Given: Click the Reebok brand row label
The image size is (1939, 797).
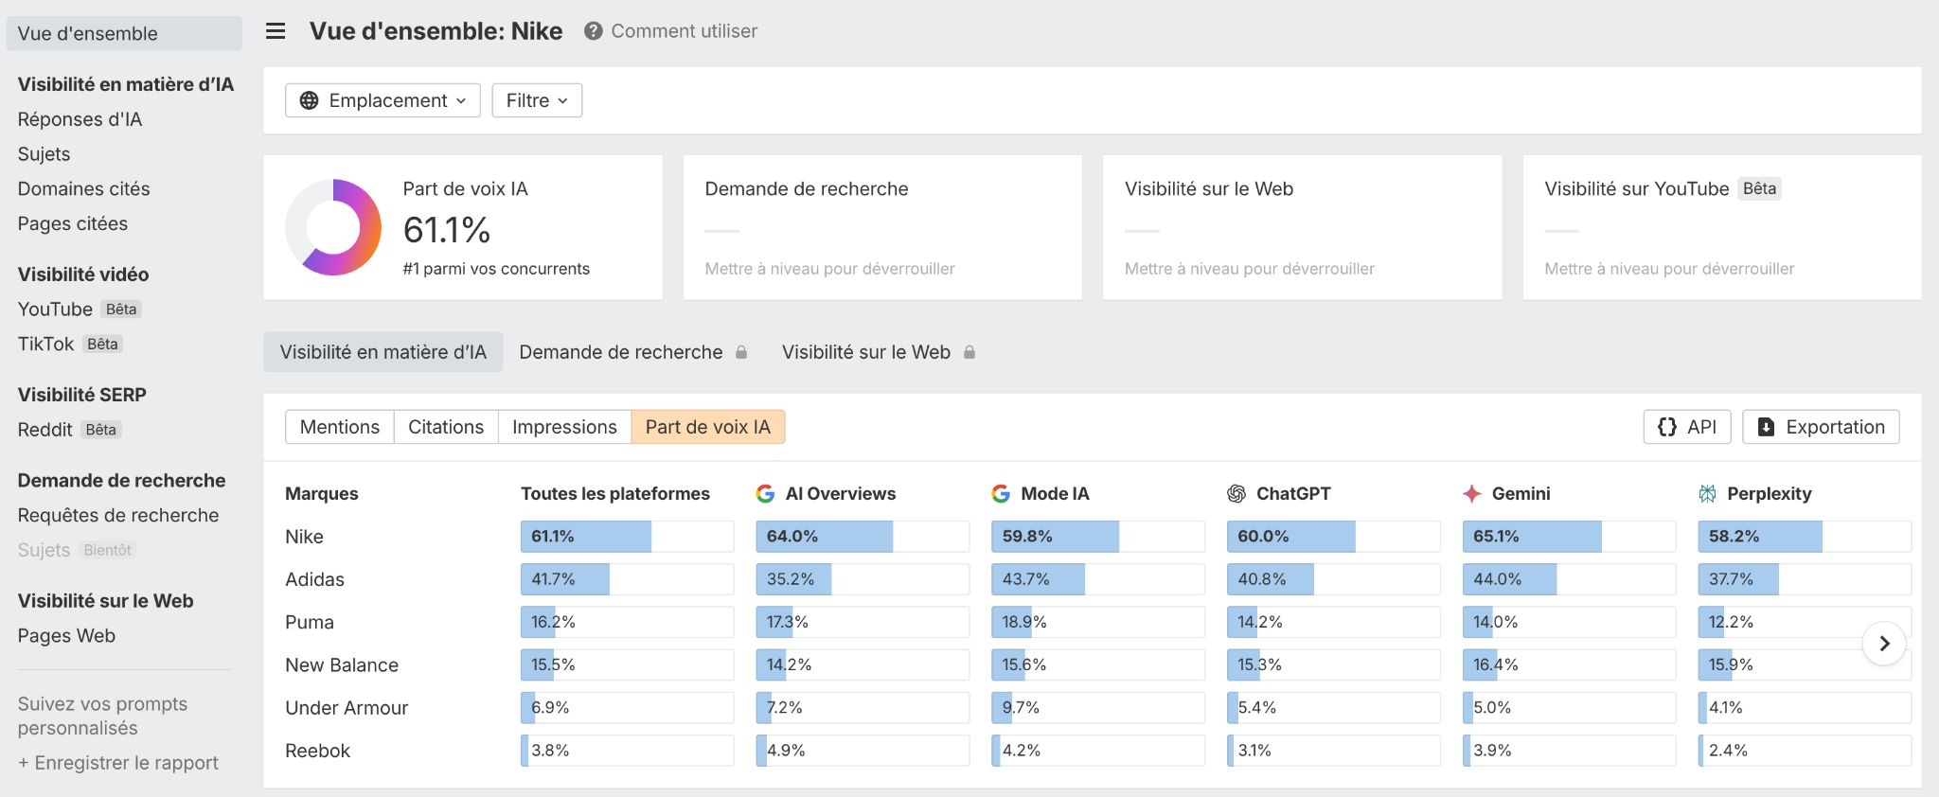Looking at the screenshot, I should click(317, 751).
